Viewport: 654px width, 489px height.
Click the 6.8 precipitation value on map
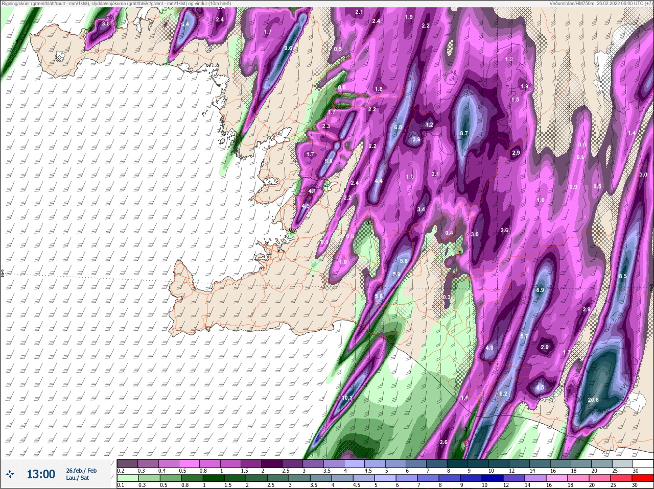coord(398,127)
